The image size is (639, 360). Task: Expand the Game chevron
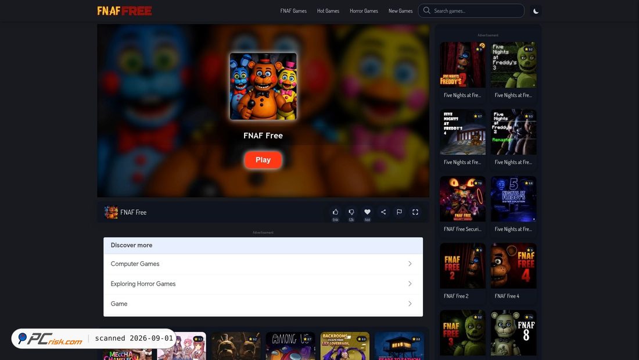[x=410, y=304]
